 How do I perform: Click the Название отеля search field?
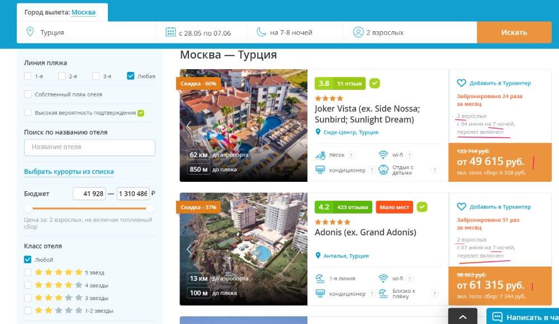pos(89,147)
